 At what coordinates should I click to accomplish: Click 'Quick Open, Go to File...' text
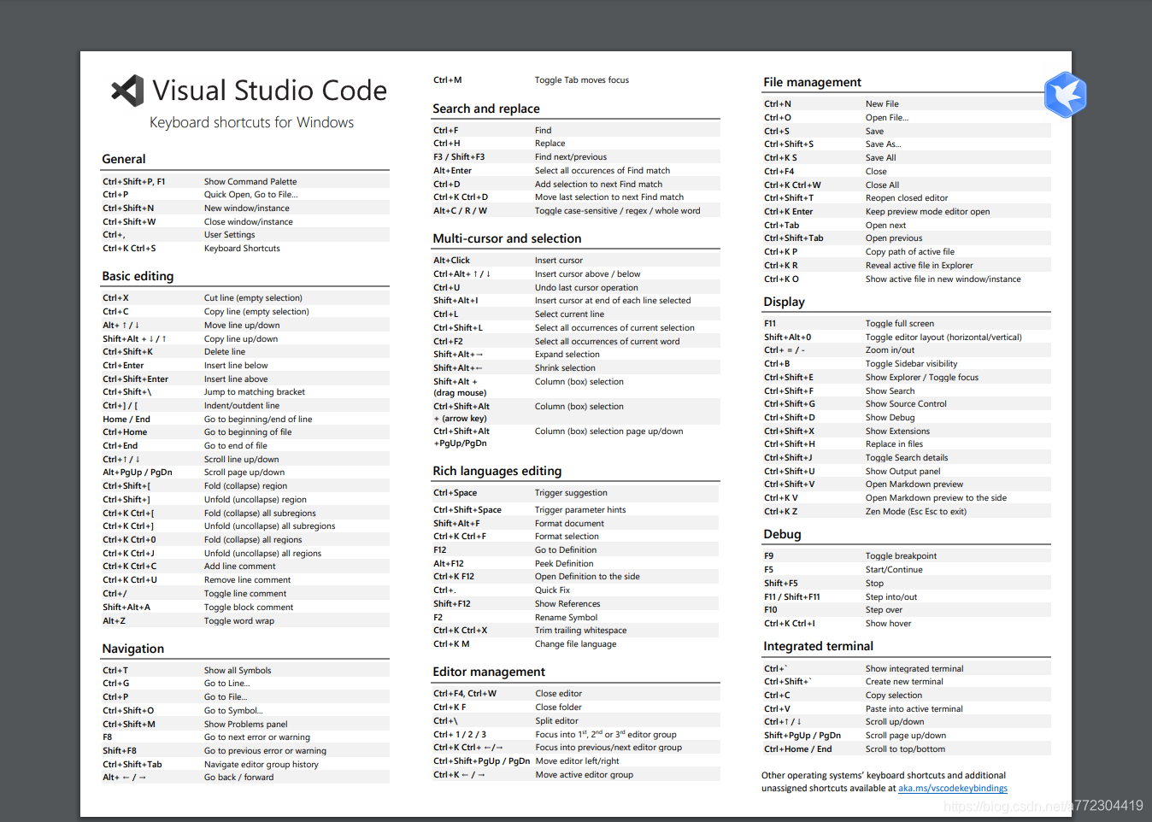(x=250, y=195)
